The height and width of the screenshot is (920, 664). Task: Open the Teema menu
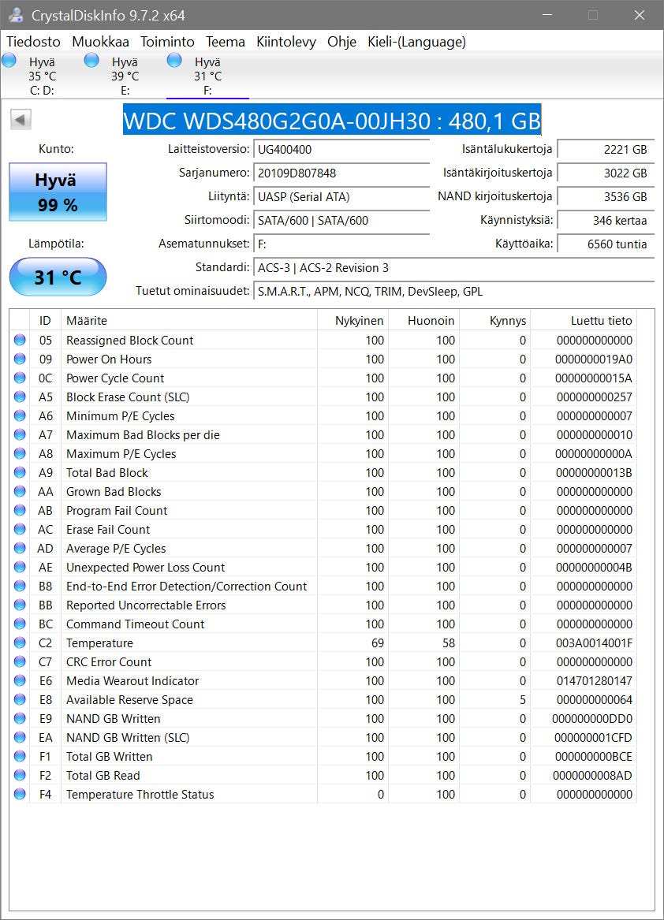tap(226, 42)
